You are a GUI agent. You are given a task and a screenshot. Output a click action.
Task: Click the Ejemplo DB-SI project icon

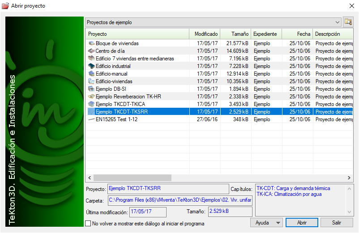(91, 89)
